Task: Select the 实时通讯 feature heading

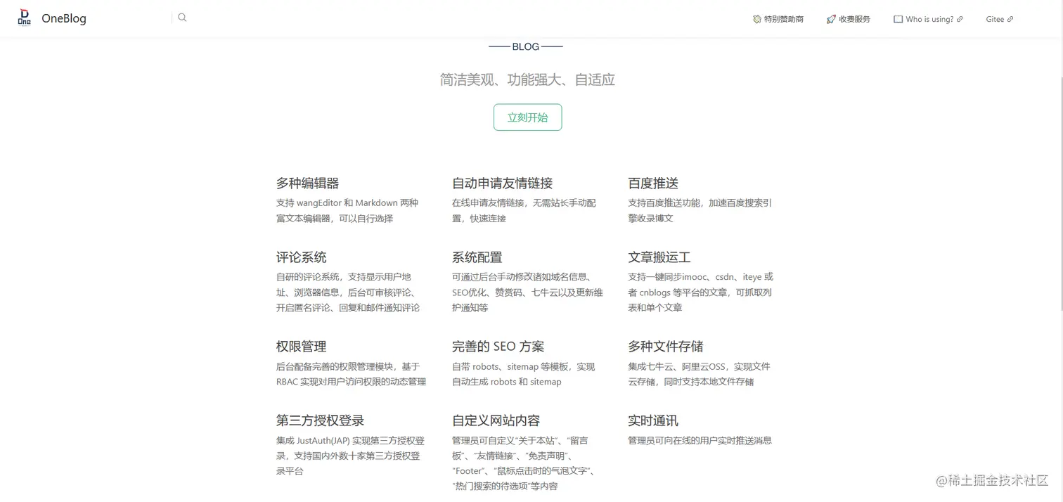Action: 652,420
